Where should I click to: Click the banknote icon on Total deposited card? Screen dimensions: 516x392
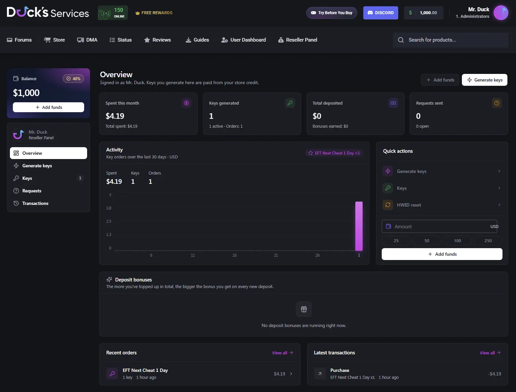[x=393, y=103]
